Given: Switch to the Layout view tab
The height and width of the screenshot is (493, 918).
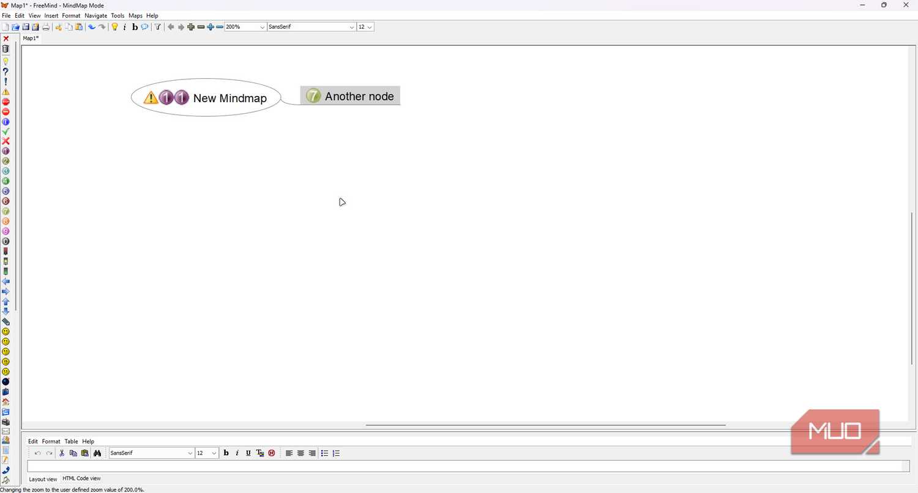Looking at the screenshot, I should (x=43, y=479).
